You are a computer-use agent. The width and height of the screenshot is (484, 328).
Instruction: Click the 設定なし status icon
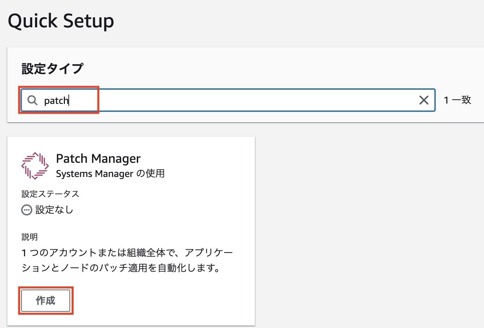coord(27,210)
